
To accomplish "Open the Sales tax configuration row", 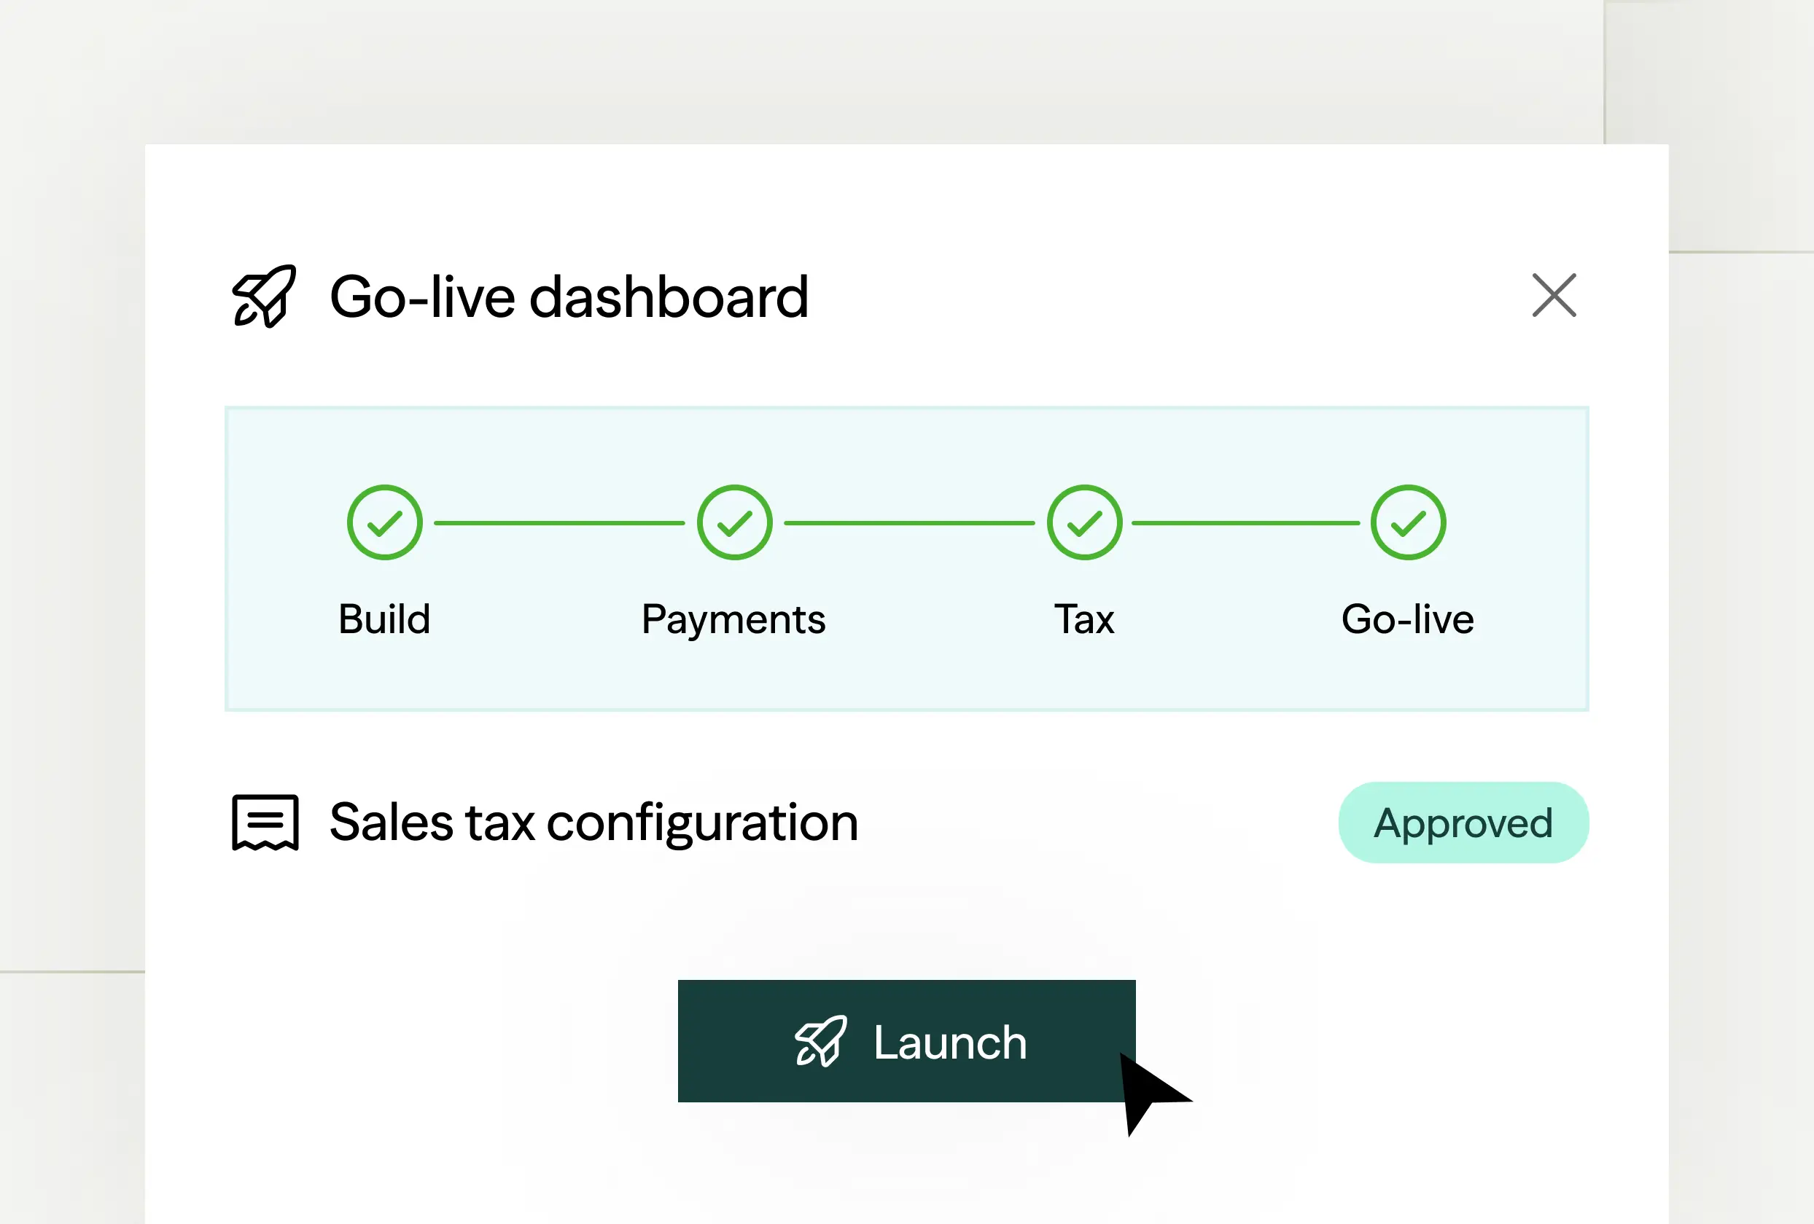I will (593, 823).
